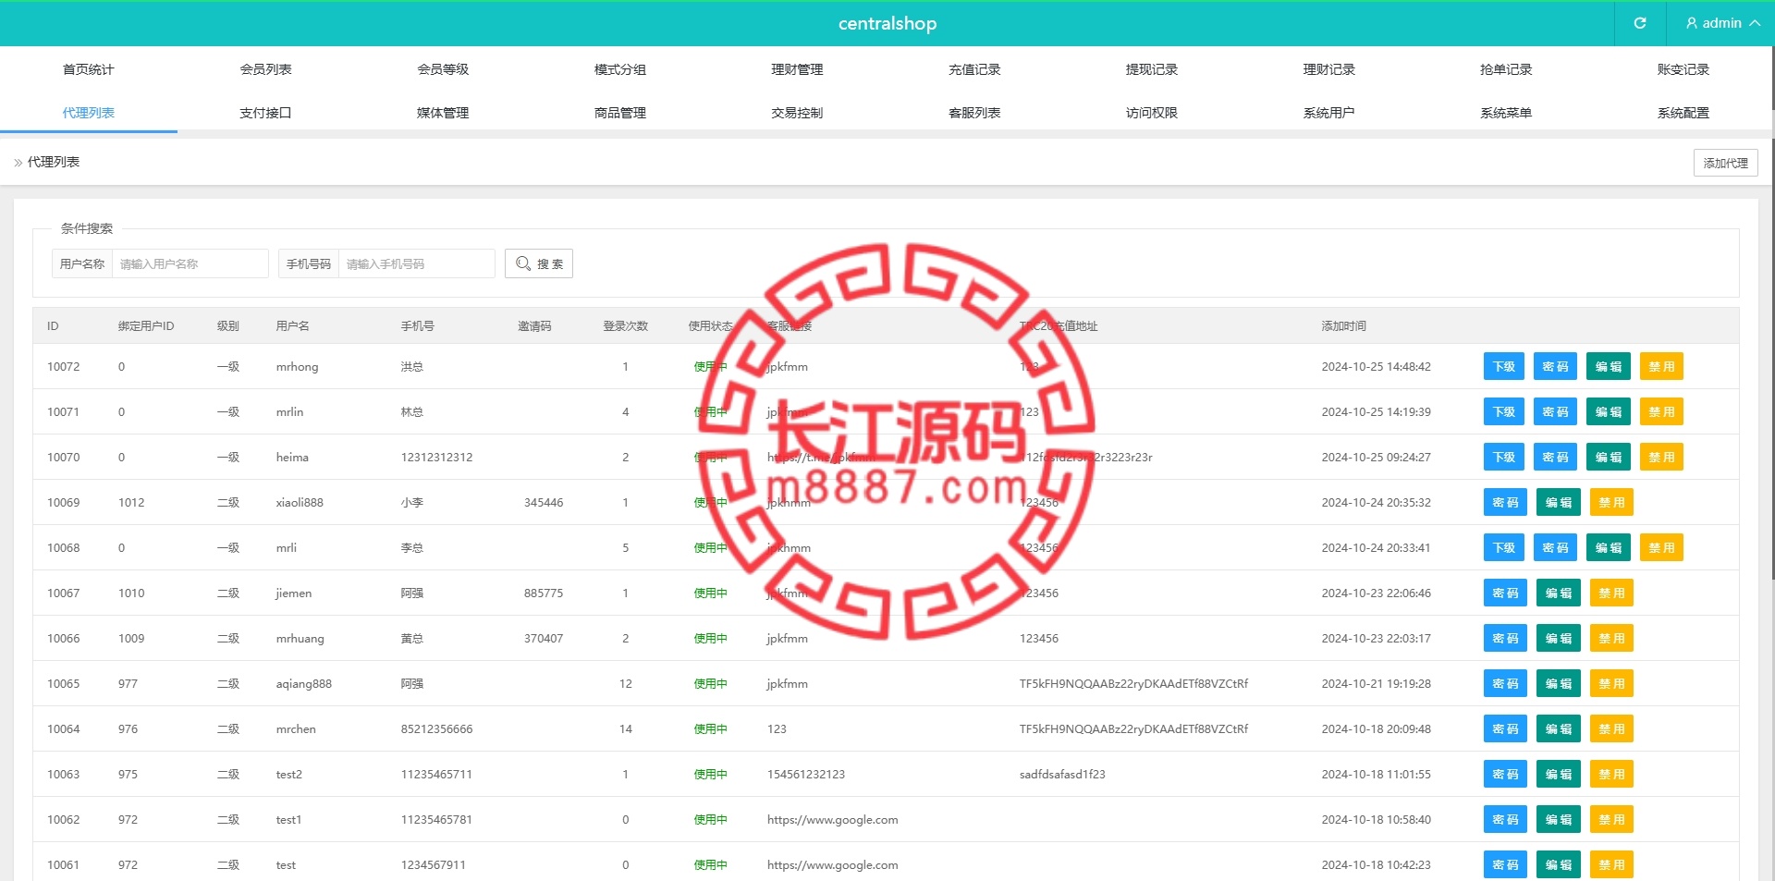Click 编辑 button for mrlin

click(1609, 411)
